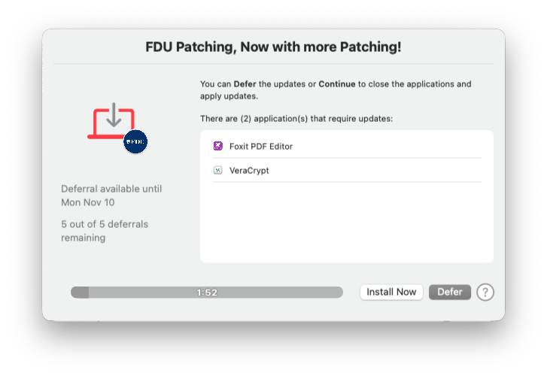Postpone updates with the Defer button
The width and height of the screenshot is (547, 376).
pos(450,292)
